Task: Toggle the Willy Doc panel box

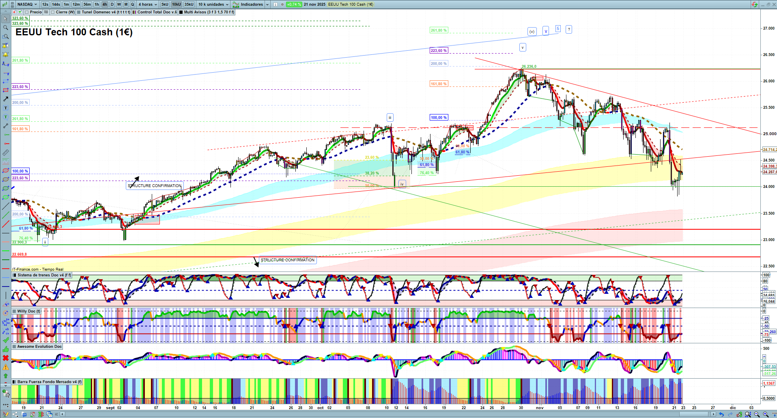Action: click(x=15, y=311)
